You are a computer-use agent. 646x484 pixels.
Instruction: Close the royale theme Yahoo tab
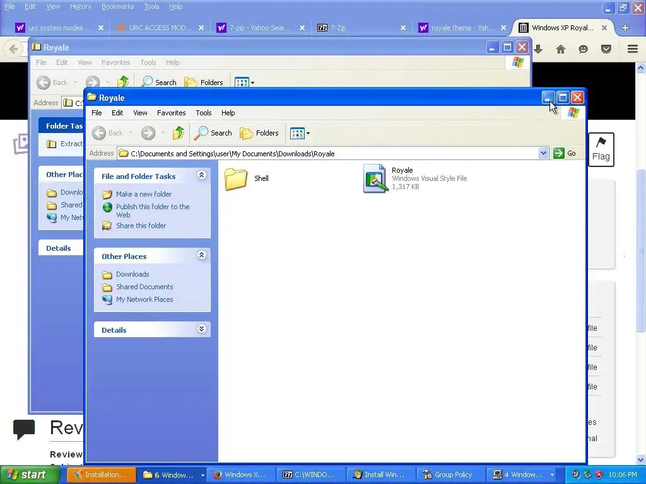pyautogui.click(x=503, y=28)
